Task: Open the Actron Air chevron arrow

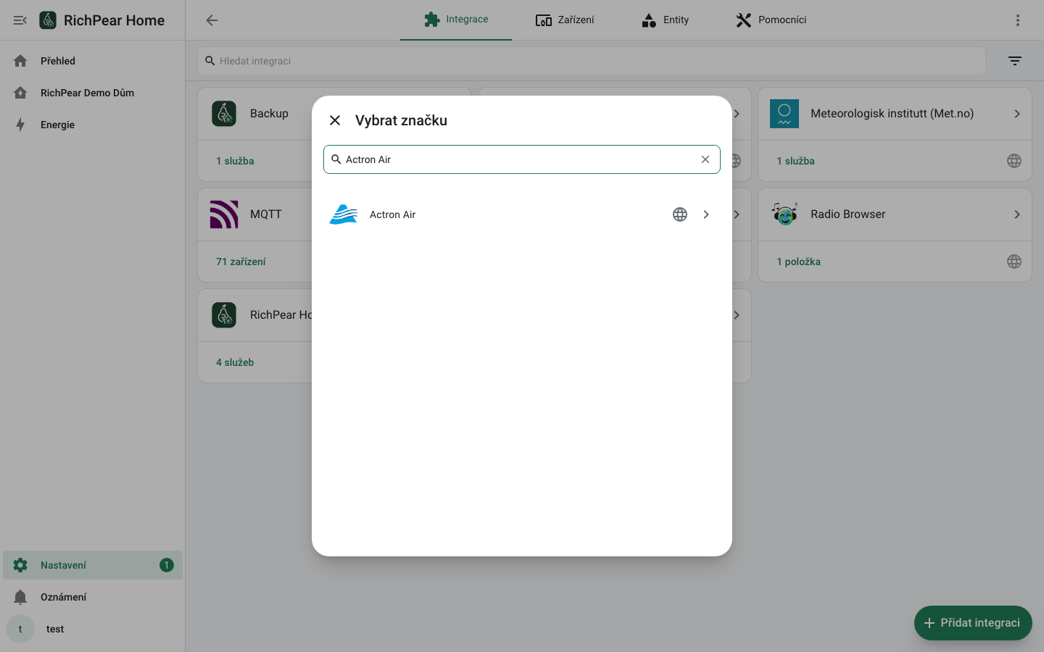Action: [x=706, y=214]
